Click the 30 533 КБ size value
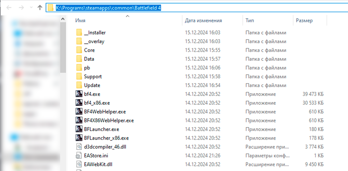This screenshot has width=348, height=171. pos(313,103)
